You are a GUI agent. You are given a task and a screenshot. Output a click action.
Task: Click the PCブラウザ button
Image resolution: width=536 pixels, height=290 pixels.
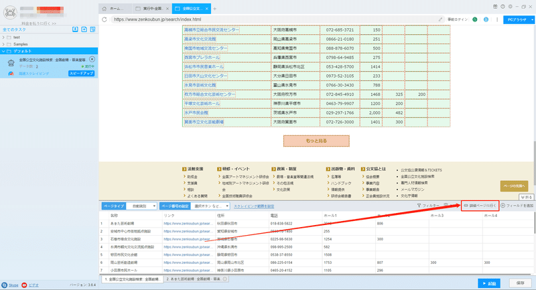[517, 20]
